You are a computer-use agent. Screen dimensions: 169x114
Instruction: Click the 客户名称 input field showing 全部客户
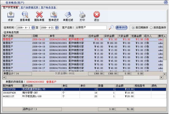click(x=91, y=28)
